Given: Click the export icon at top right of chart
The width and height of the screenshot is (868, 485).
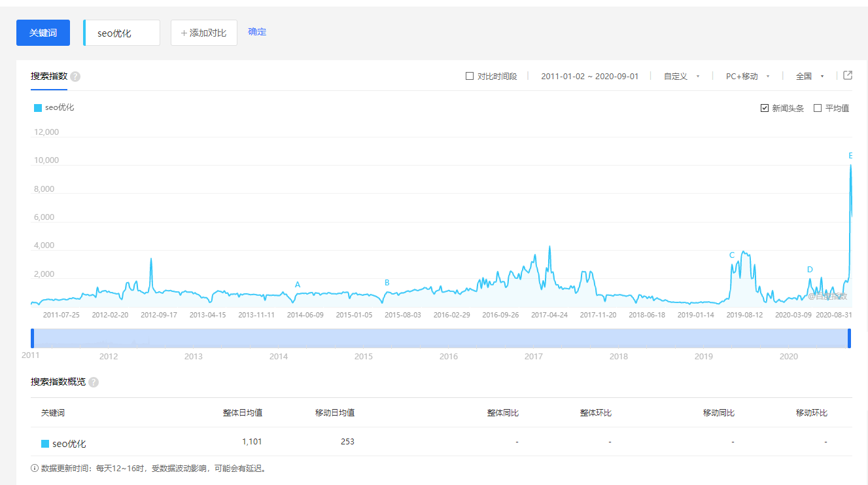Looking at the screenshot, I should pos(848,75).
